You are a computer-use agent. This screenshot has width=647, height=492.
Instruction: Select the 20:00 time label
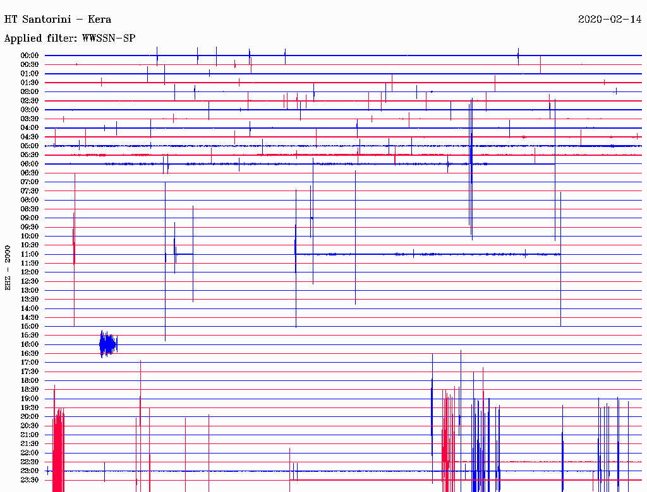click(x=30, y=416)
